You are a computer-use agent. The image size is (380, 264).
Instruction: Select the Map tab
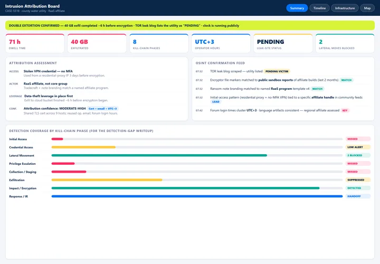[x=367, y=8]
